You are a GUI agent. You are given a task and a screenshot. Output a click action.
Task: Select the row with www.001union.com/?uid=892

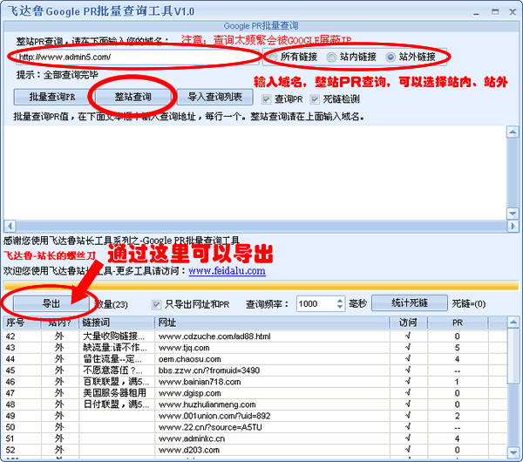pyautogui.click(x=255, y=416)
